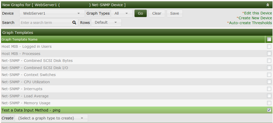Click the Auto-create Thresholds link

click(250, 23)
